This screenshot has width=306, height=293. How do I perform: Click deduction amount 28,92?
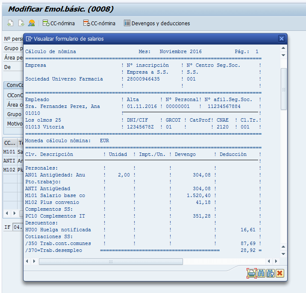[x=248, y=250]
